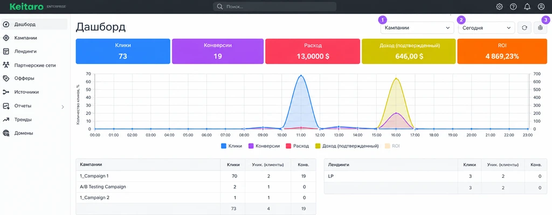
Task: Click the dashboard widget settings button
Action: [540, 28]
